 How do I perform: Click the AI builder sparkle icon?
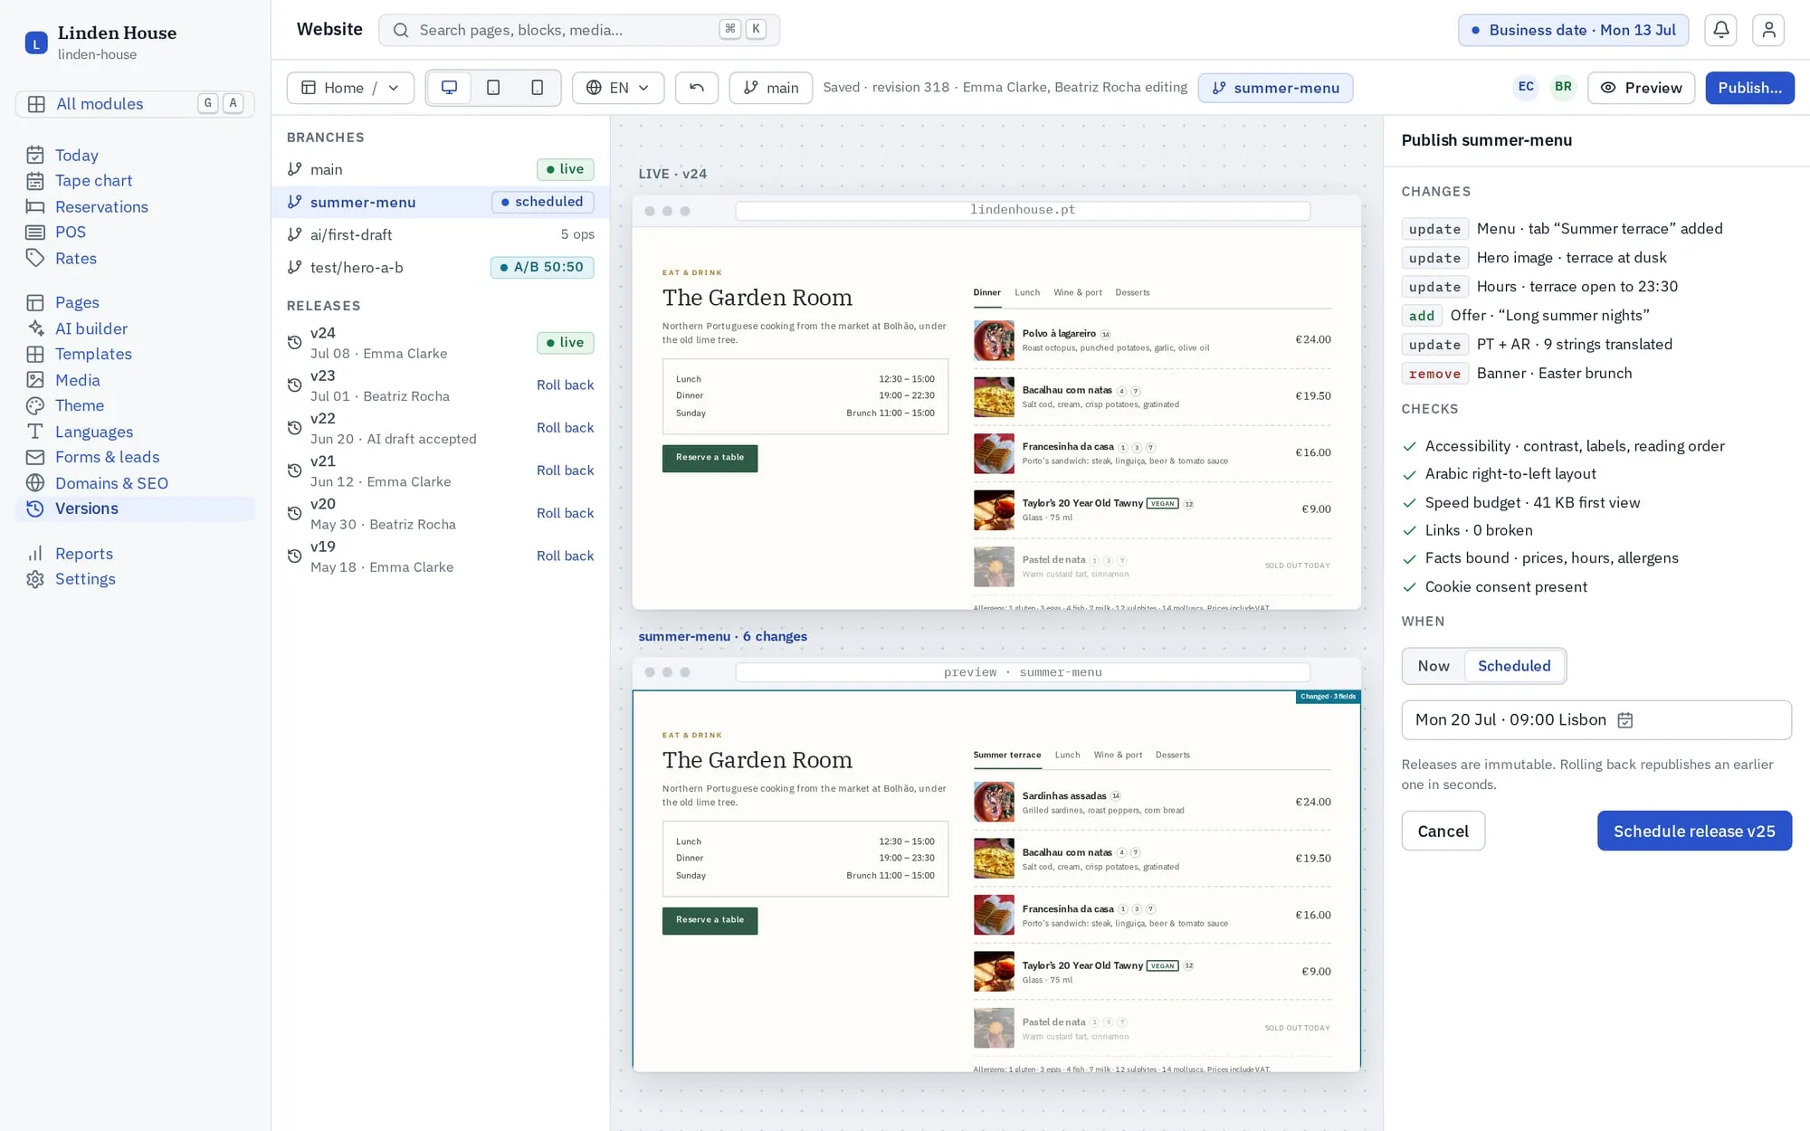pyautogui.click(x=35, y=328)
